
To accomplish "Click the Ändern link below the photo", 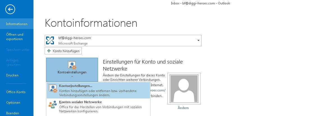I will coord(183,108).
